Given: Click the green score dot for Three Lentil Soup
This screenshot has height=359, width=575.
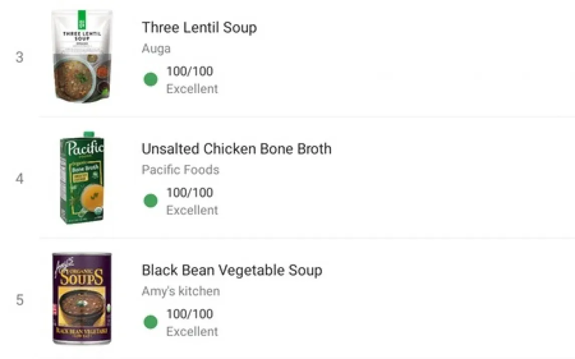Looking at the screenshot, I should 151,79.
